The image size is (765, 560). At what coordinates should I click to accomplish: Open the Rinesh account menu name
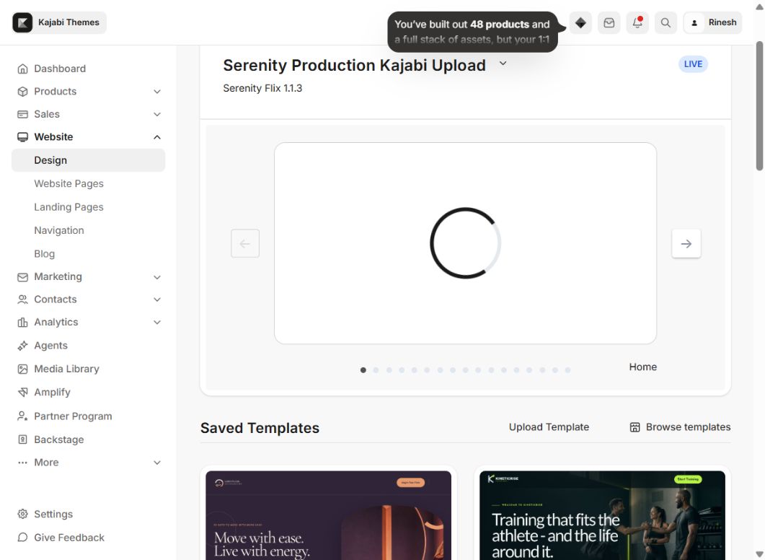[722, 22]
